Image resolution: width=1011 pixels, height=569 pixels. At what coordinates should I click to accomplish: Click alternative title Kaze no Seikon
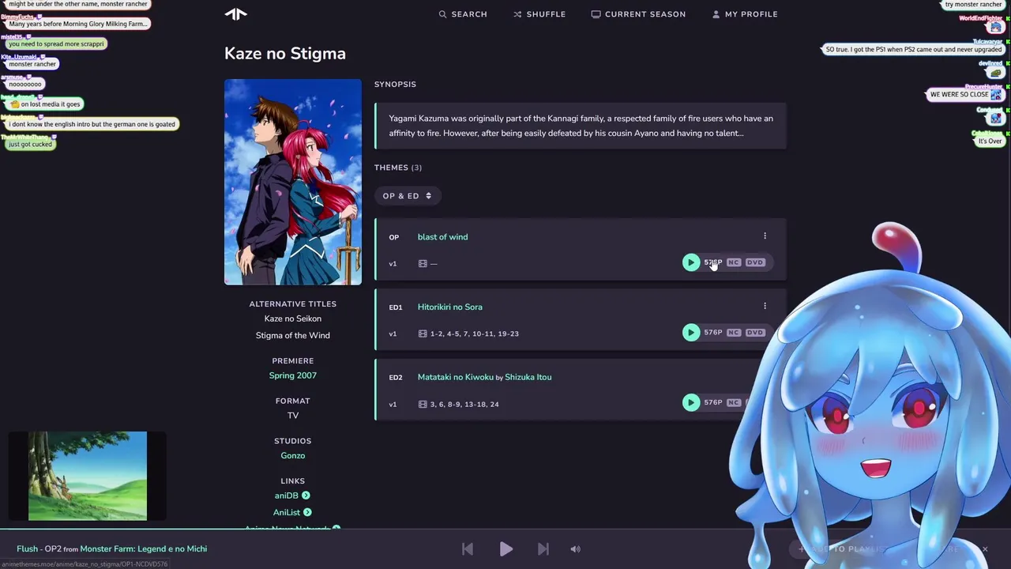(292, 319)
